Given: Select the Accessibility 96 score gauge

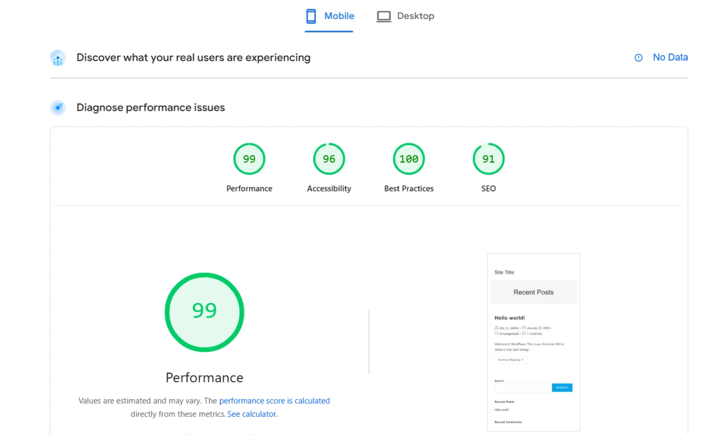Looking at the screenshot, I should (329, 159).
